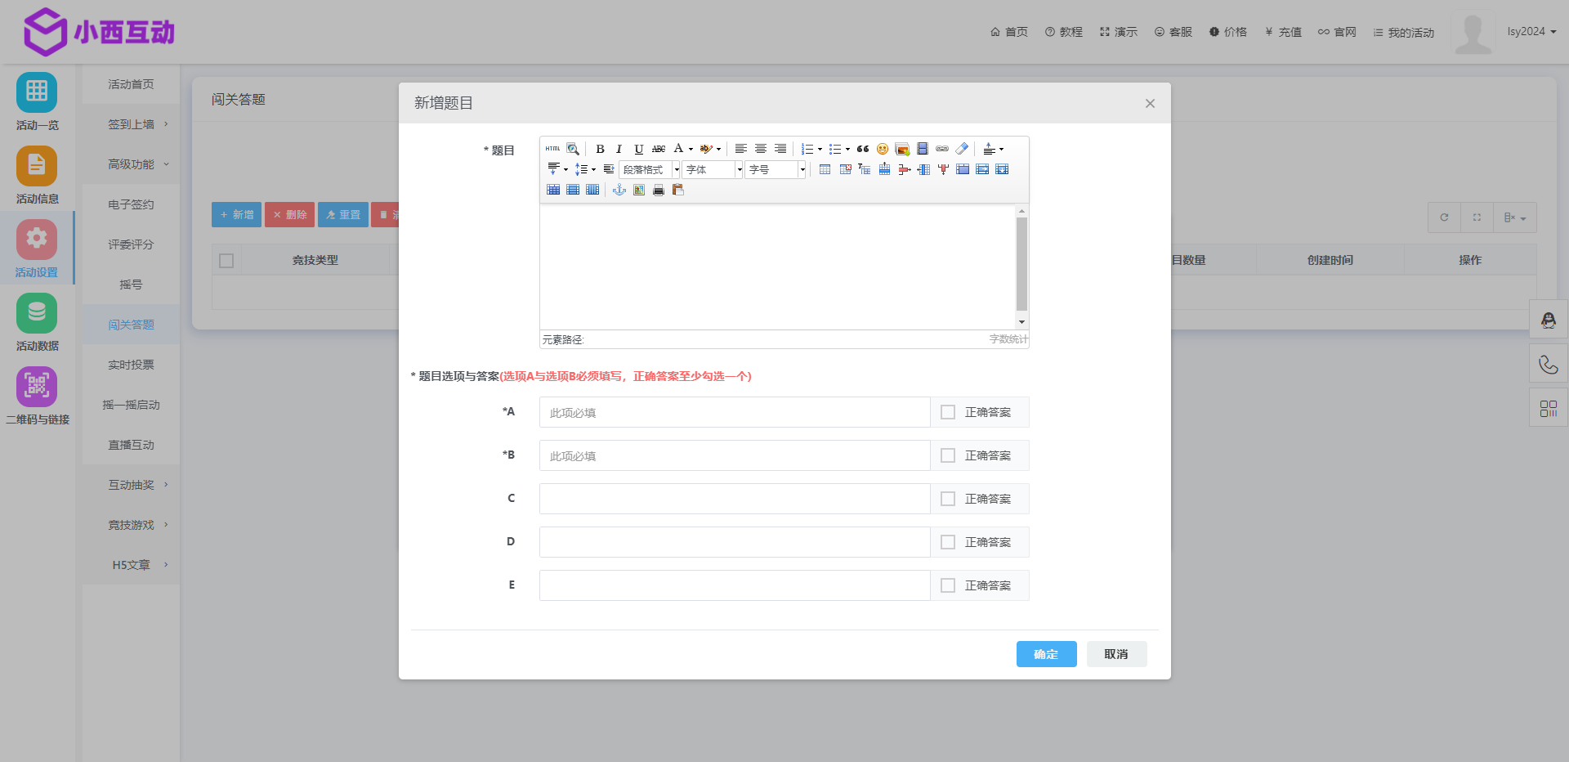The width and height of the screenshot is (1569, 762).
Task: Mark option B as correct answer
Action: click(x=948, y=455)
